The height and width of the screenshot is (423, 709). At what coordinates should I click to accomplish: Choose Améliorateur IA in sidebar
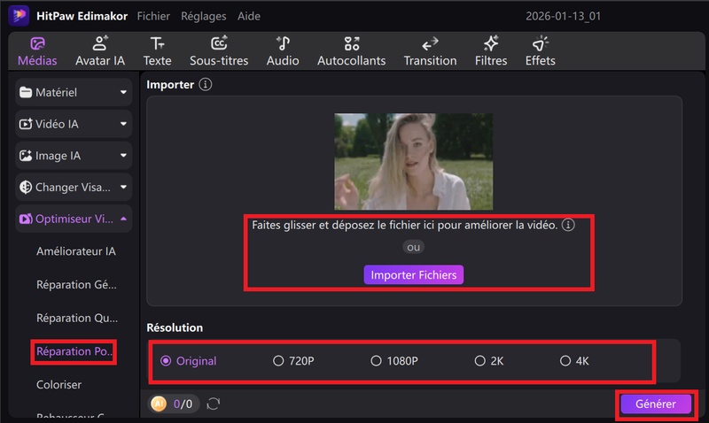tap(76, 251)
